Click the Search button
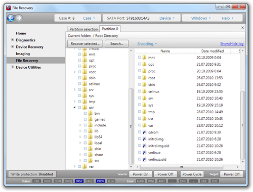Viewport: 253px width, 192px height. (x=116, y=44)
